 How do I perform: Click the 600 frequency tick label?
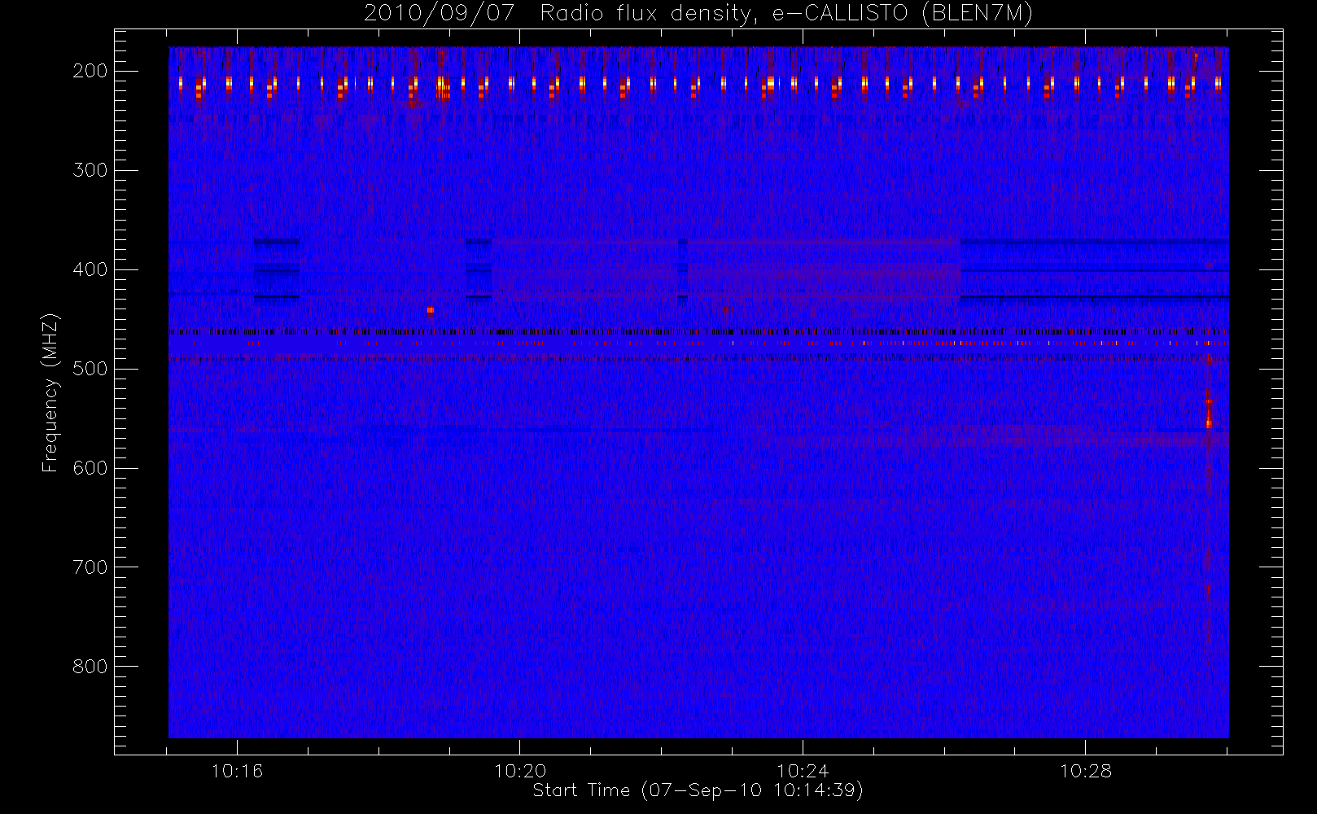[90, 468]
